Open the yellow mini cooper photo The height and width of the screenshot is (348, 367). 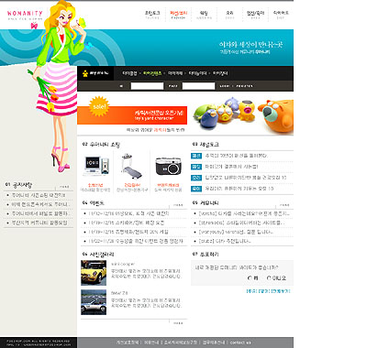pyautogui.click(x=94, y=273)
